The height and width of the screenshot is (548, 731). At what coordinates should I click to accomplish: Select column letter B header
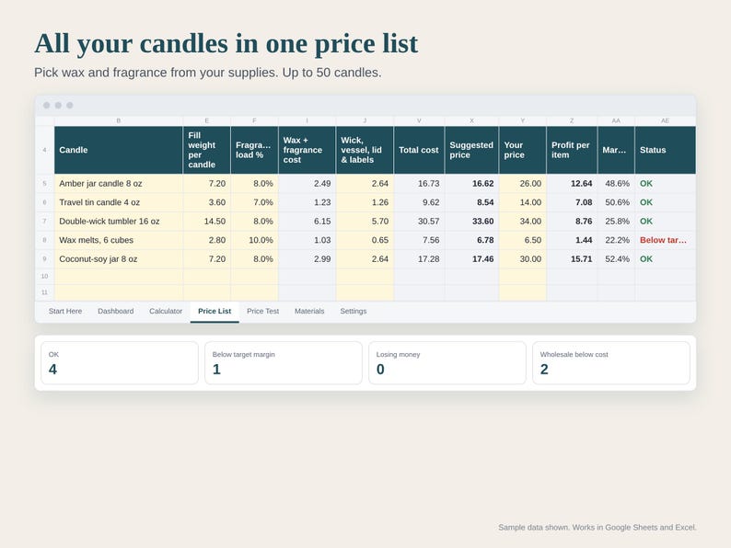pyautogui.click(x=119, y=120)
